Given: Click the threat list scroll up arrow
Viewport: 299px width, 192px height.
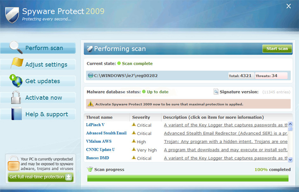Looking at the screenshot, I should (x=290, y=124).
